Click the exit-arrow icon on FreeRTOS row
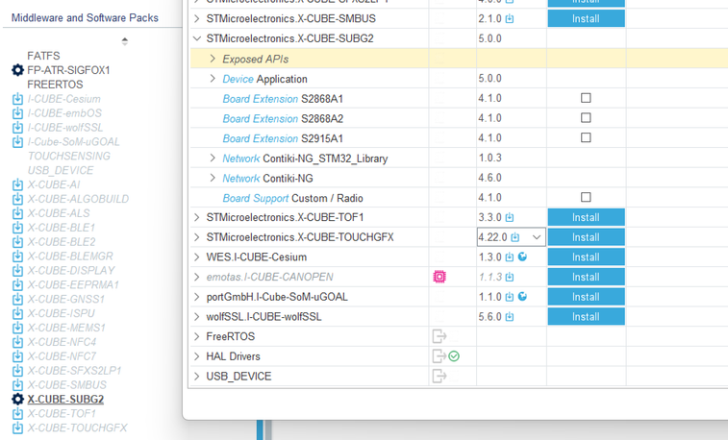Image resolution: width=728 pixels, height=440 pixels. tap(439, 336)
